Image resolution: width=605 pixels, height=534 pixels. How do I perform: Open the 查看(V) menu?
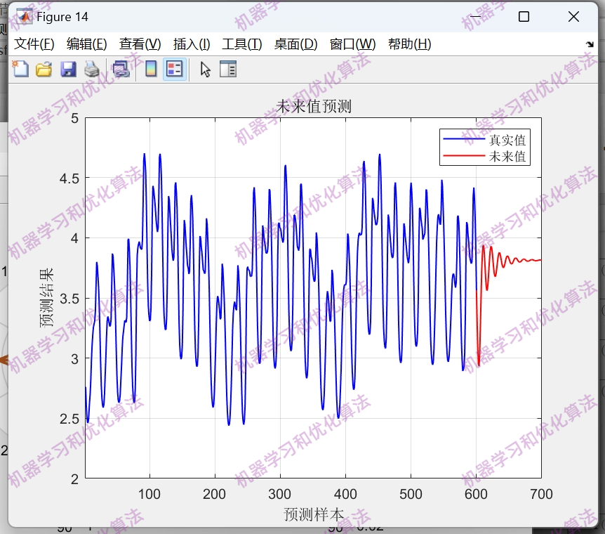click(140, 44)
